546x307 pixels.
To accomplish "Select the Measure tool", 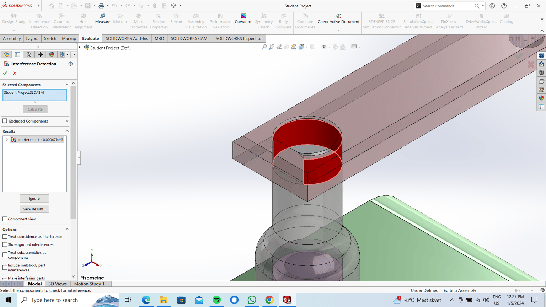I will pyautogui.click(x=103, y=19).
